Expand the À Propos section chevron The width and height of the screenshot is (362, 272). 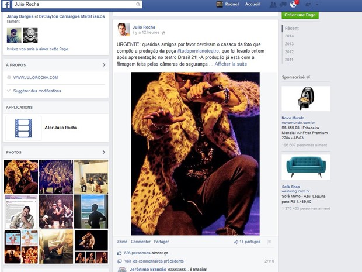pyautogui.click(x=103, y=65)
